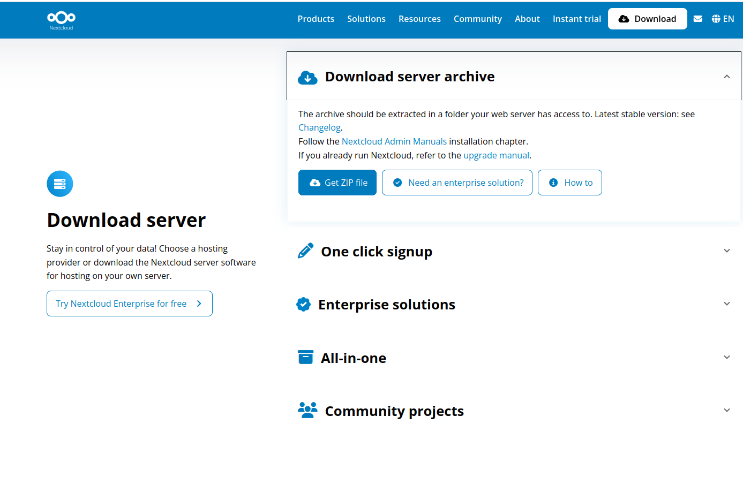743x500 pixels.
Task: Expand the One click signup chevron
Action: pyautogui.click(x=727, y=251)
